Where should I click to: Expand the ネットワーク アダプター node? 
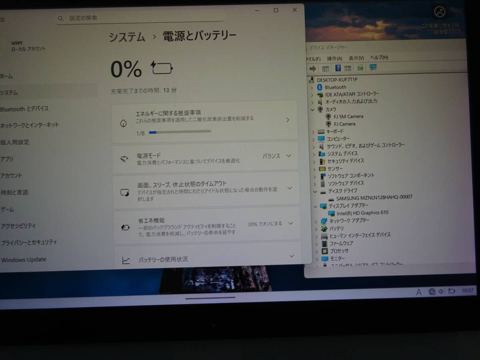(316, 221)
